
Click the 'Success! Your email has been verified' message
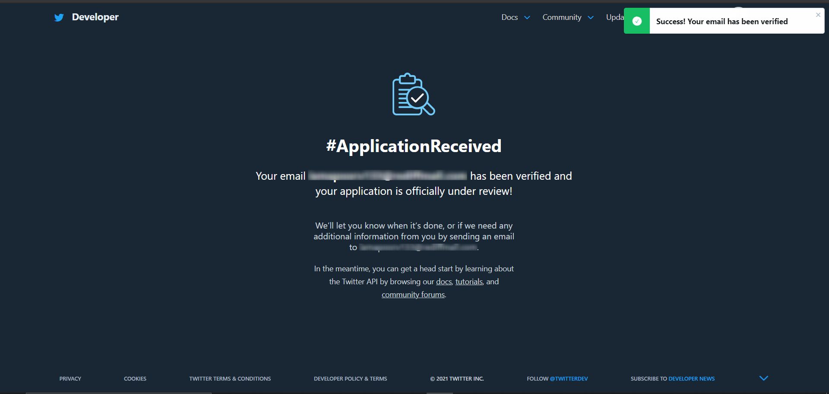pyautogui.click(x=722, y=22)
